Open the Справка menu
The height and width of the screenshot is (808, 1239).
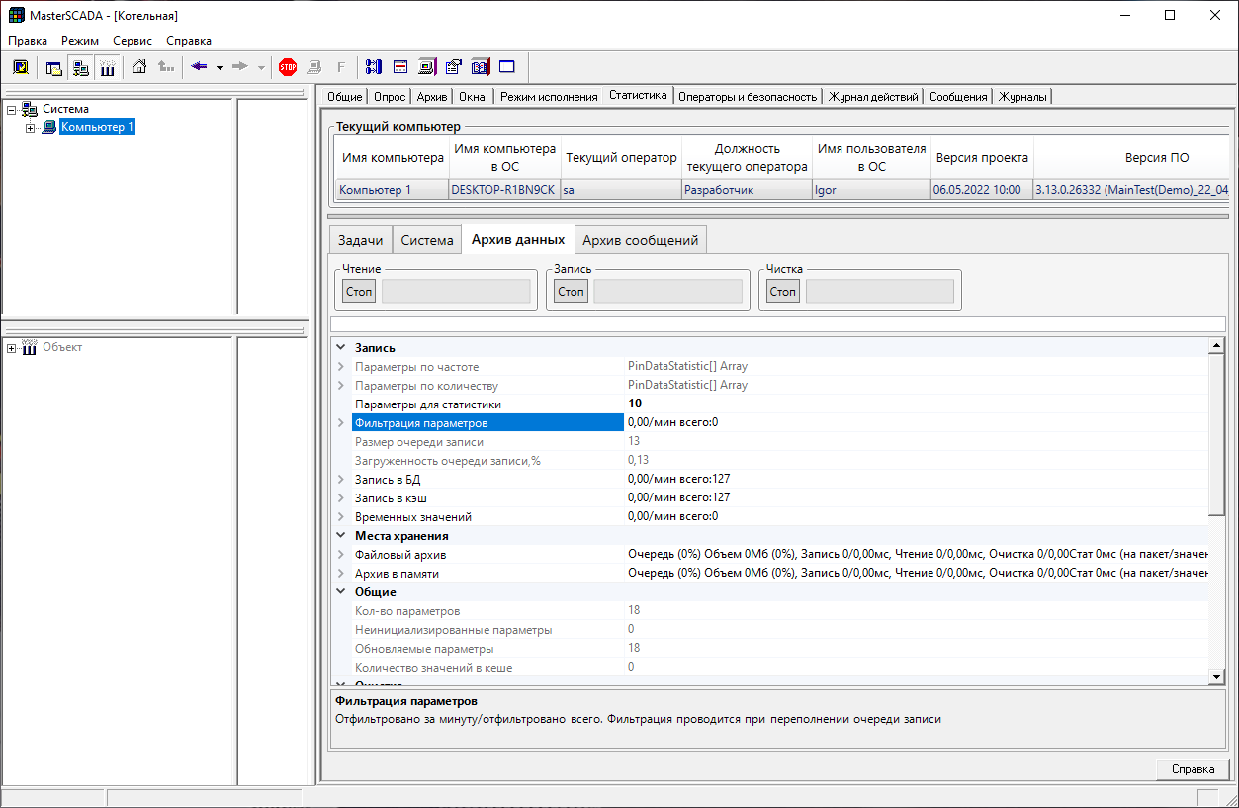189,41
